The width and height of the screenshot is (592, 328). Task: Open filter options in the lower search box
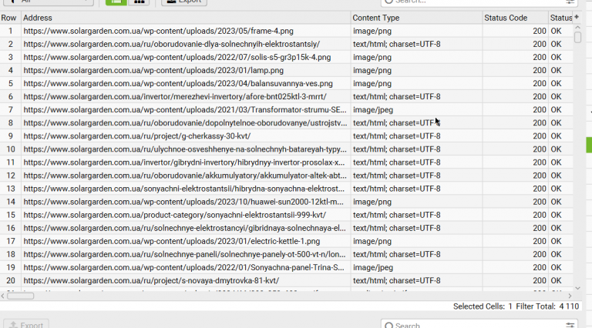coord(570,325)
